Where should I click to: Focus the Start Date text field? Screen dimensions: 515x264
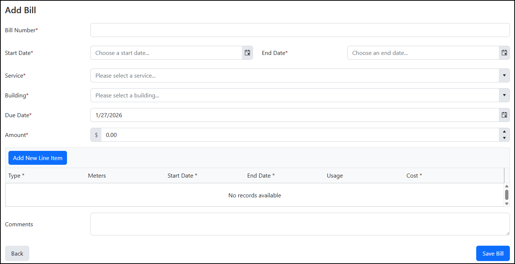tap(166, 53)
